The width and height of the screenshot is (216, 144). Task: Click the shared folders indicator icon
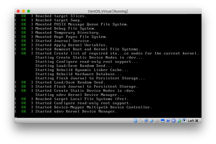[x=157, y=121]
